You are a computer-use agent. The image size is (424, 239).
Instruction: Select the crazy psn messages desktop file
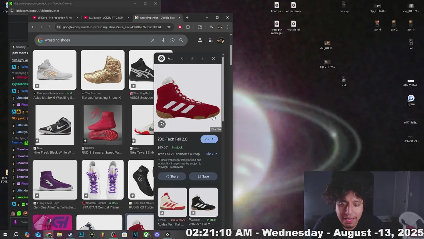pyautogui.click(x=277, y=27)
